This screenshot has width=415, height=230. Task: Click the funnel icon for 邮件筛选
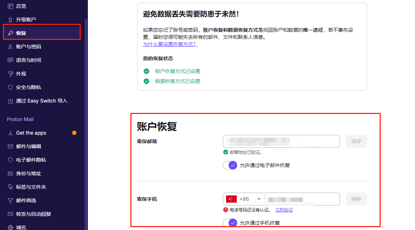10,200
